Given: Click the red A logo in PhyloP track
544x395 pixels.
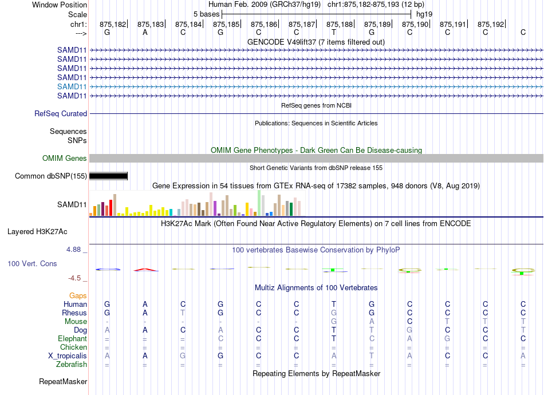Looking at the screenshot, I should pos(145,270).
